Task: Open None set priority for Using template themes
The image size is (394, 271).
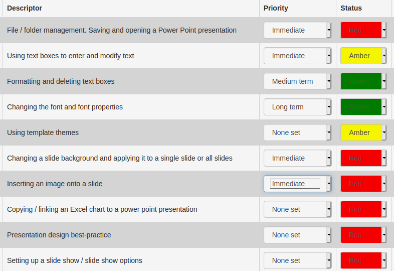Action: (x=298, y=132)
